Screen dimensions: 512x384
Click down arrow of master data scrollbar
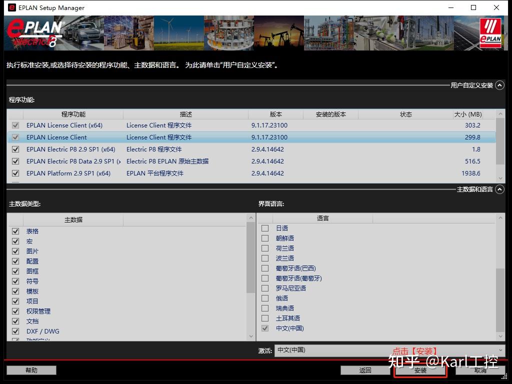pos(251,336)
